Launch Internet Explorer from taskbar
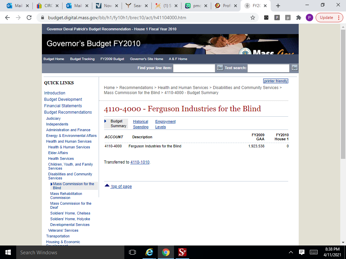The height and width of the screenshot is (259, 346). (149, 252)
